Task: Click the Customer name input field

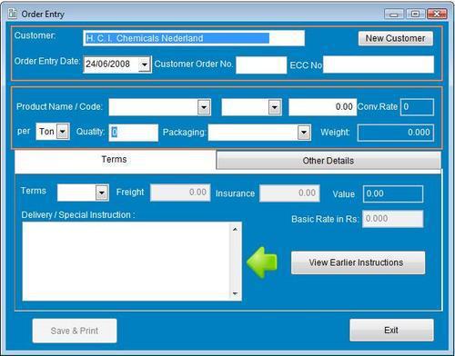Action: point(194,38)
